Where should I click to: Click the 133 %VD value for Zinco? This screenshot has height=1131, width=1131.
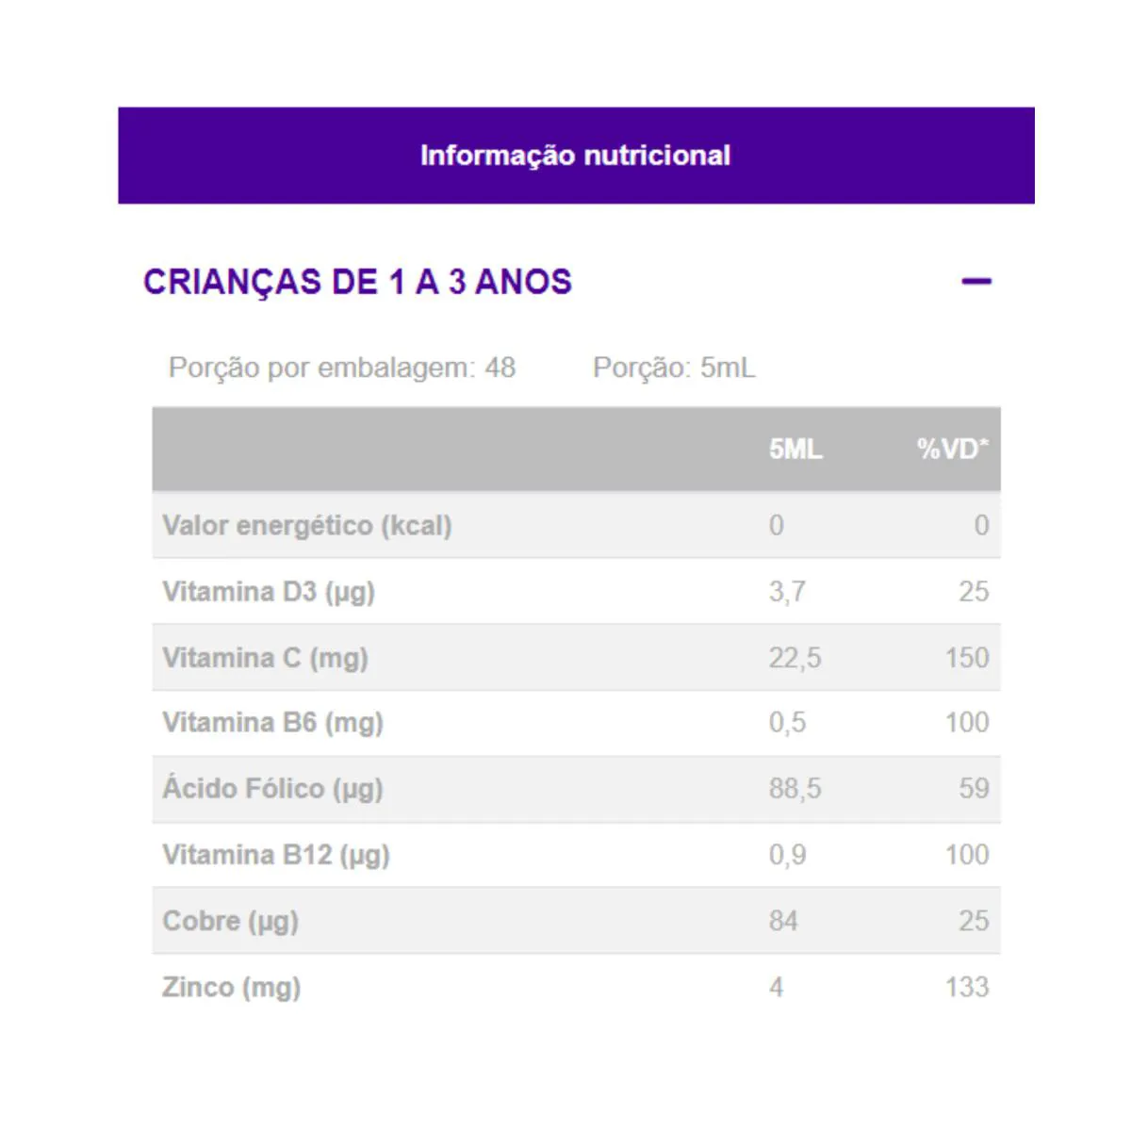967,987
